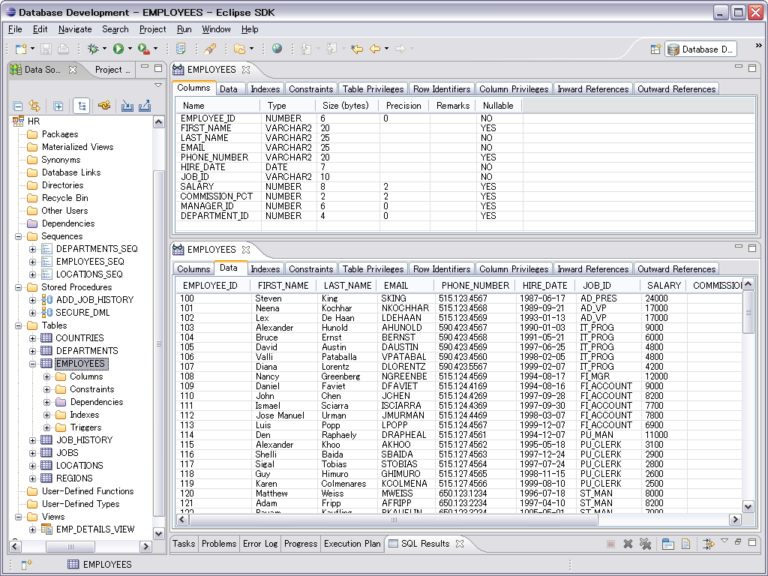Open Outward References tab in upper editor
The width and height of the screenshot is (768, 576).
(x=676, y=89)
